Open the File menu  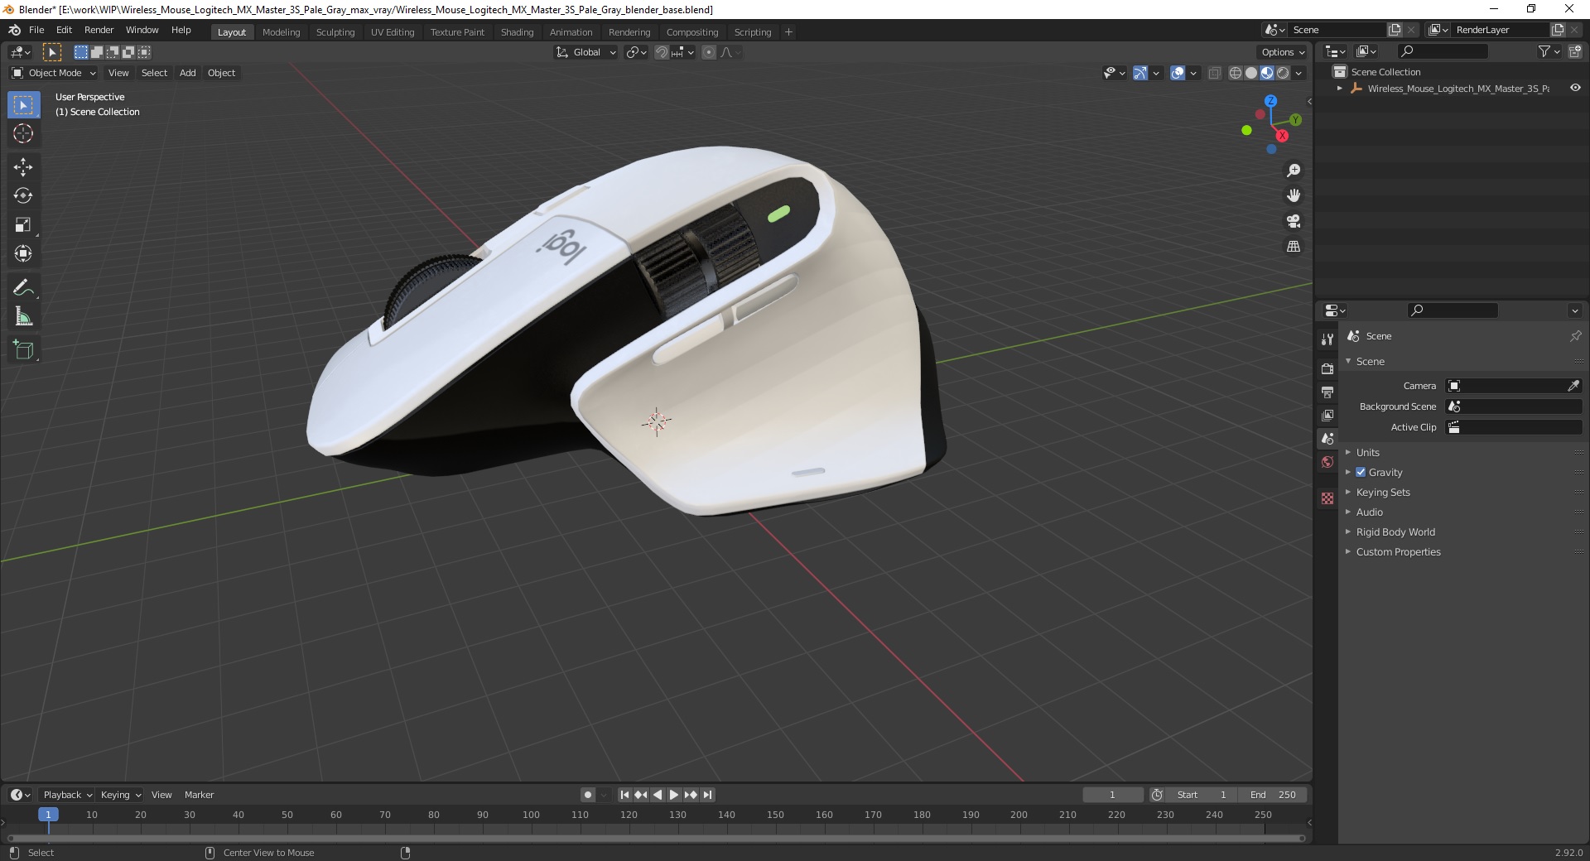36,30
